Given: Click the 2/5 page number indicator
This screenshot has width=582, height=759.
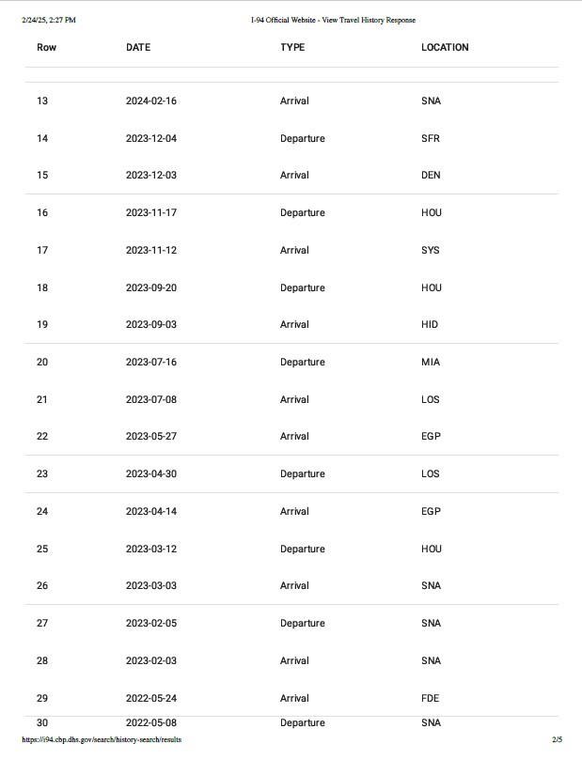Looking at the screenshot, I should 557,739.
